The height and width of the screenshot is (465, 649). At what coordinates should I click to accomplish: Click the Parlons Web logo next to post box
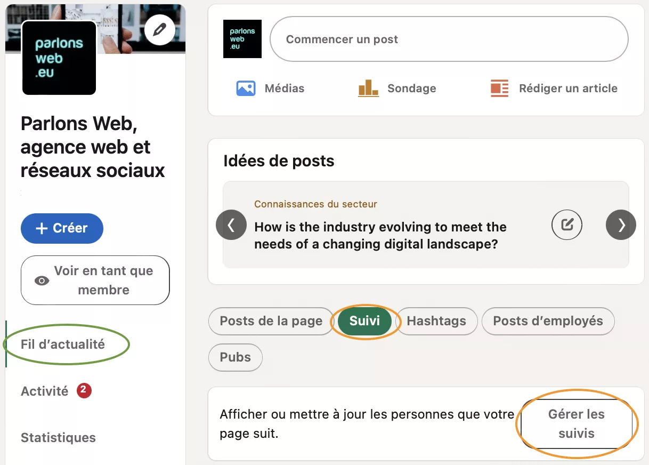click(x=242, y=39)
